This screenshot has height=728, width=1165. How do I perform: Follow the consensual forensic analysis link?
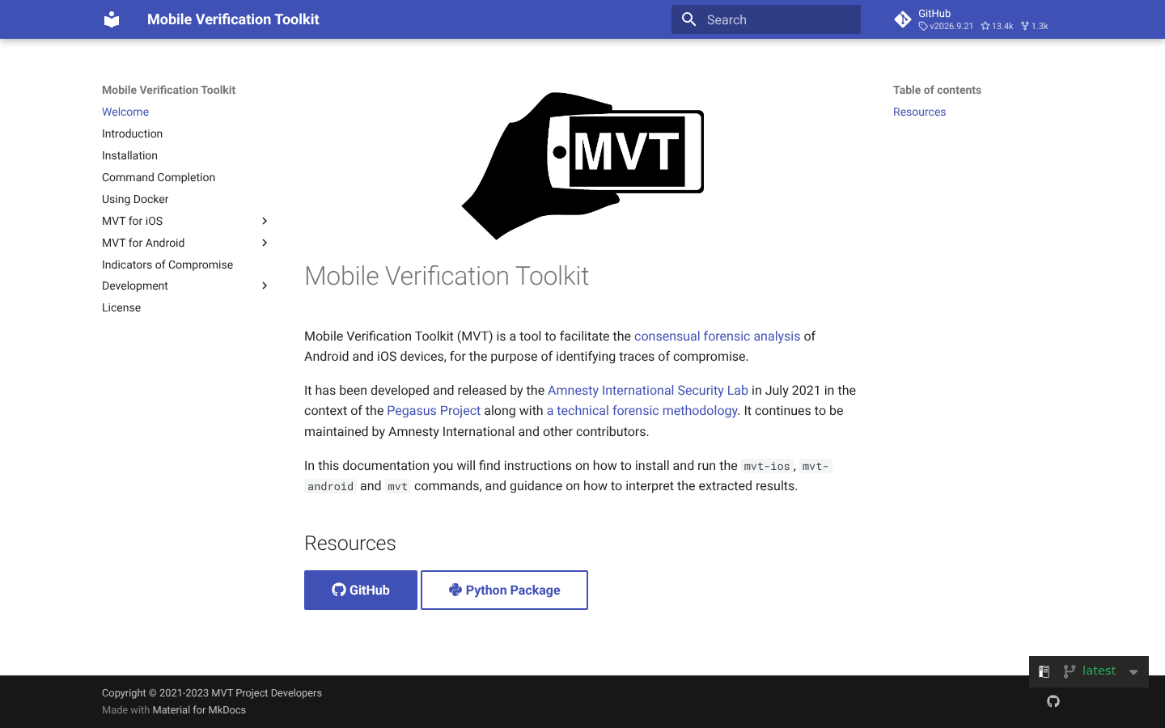click(717, 336)
